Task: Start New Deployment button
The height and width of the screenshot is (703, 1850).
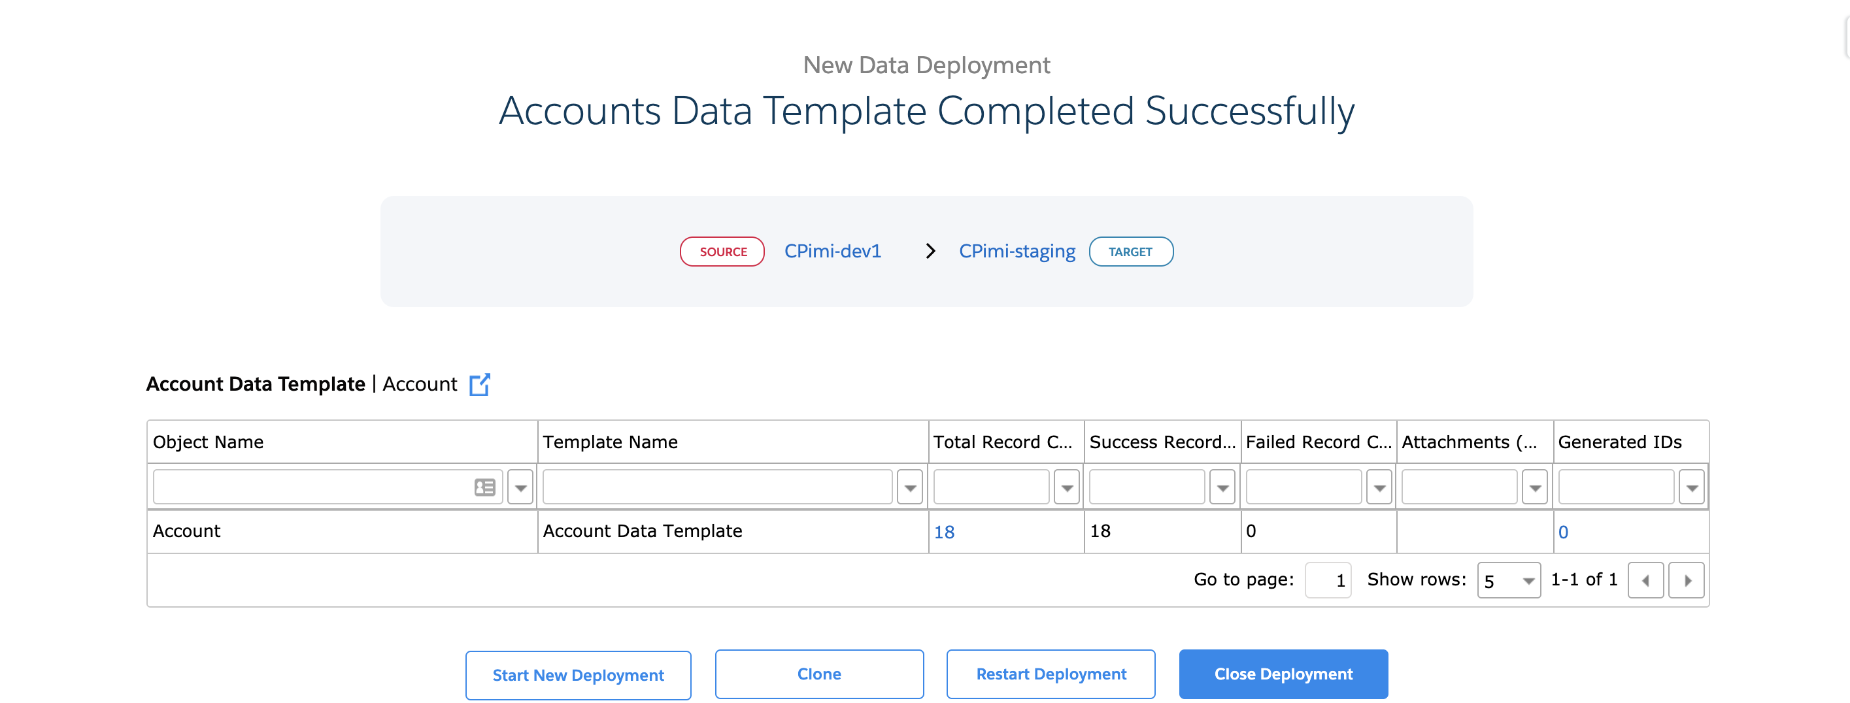Action: 578,675
